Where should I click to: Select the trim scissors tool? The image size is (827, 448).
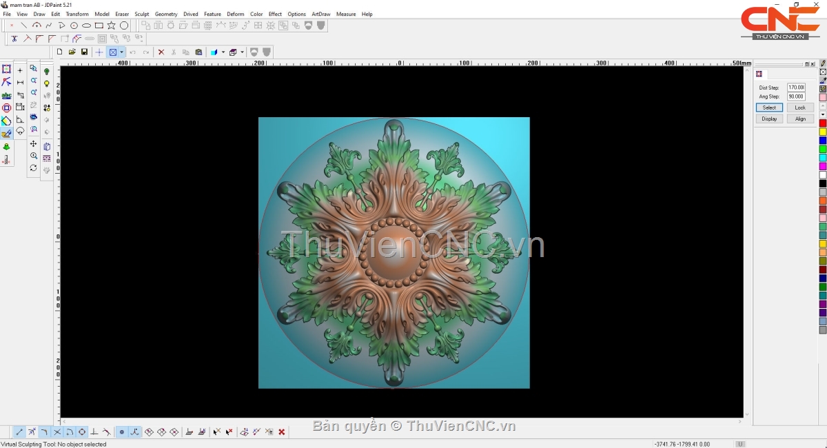pyautogui.click(x=14, y=39)
